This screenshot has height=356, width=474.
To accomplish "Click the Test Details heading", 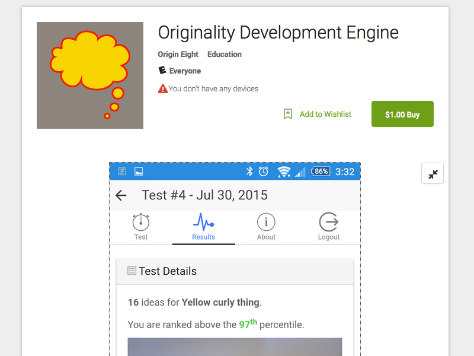I will click(168, 271).
